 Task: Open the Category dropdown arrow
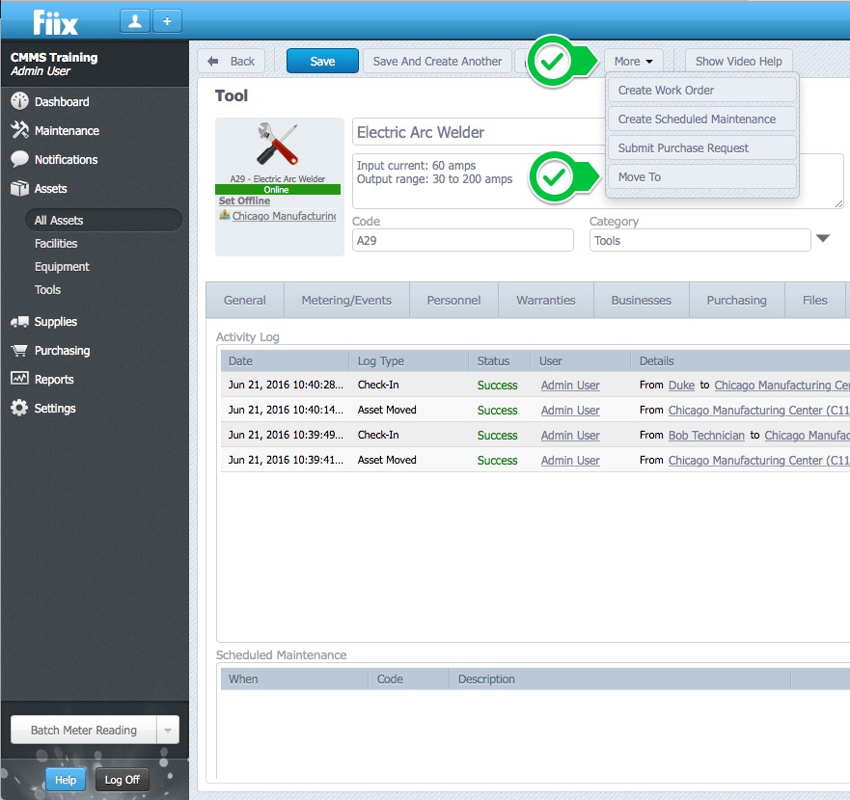pos(823,239)
